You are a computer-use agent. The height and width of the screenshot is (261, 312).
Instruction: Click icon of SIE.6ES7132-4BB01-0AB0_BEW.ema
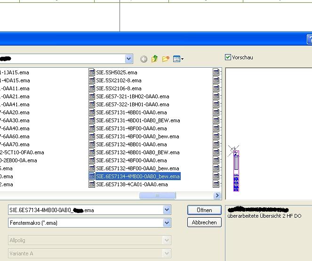click(x=92, y=152)
